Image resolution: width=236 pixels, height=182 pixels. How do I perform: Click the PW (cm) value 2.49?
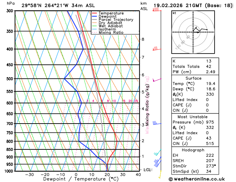210,72
